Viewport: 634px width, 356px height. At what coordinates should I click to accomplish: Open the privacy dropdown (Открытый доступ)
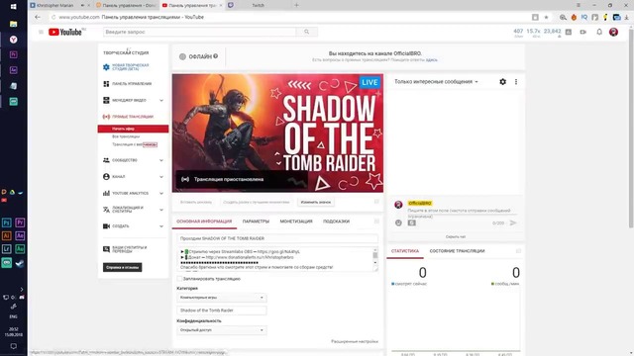click(x=222, y=330)
